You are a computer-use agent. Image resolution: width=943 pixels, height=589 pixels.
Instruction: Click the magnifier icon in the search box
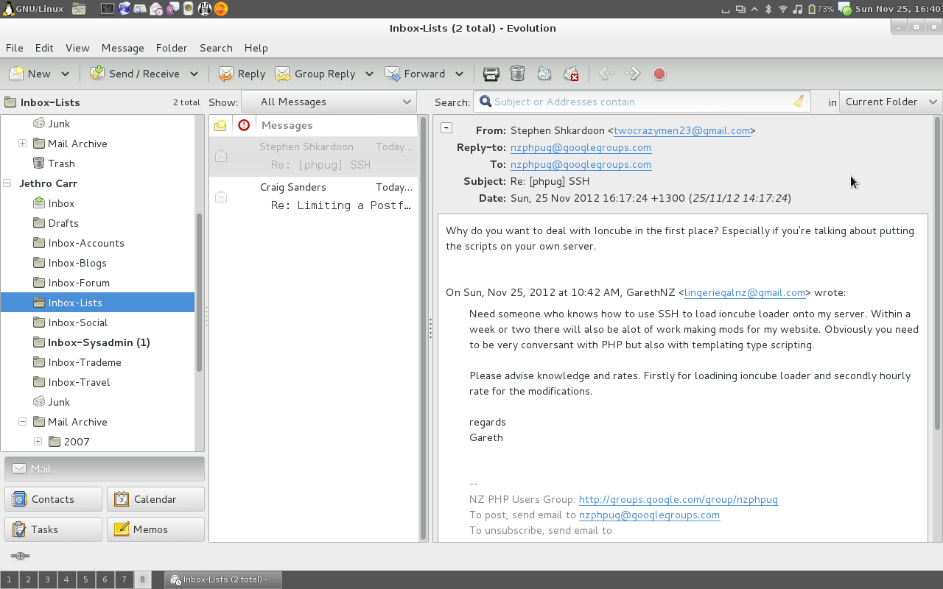485,102
